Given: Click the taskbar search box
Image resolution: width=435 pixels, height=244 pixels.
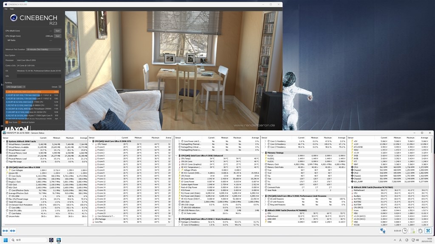Looking at the screenshot, I should (x=28, y=240).
